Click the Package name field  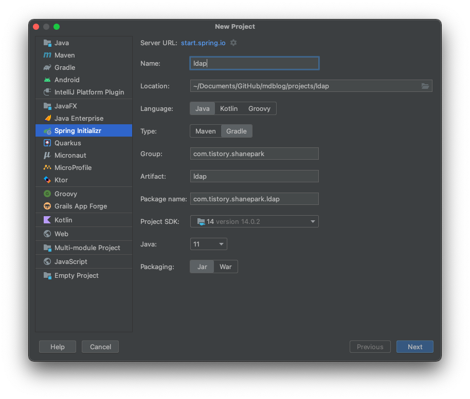pyautogui.click(x=254, y=199)
